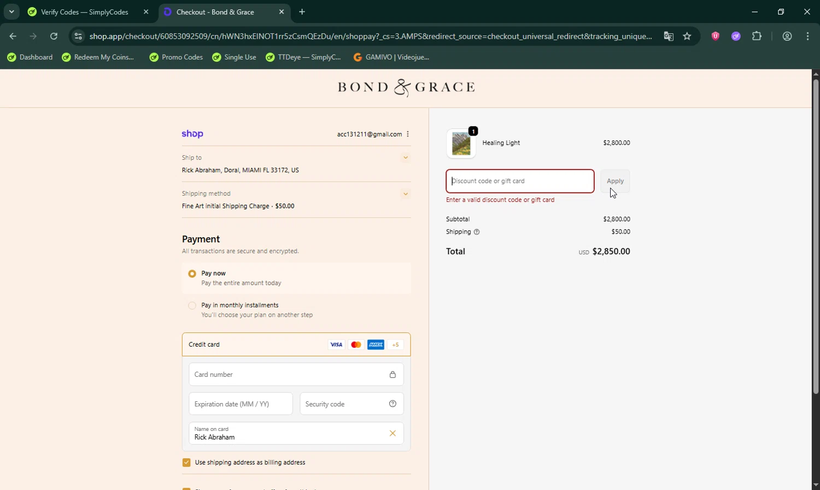Click the lock icon in Card number
Viewport: 820px width, 490px height.
click(x=393, y=375)
